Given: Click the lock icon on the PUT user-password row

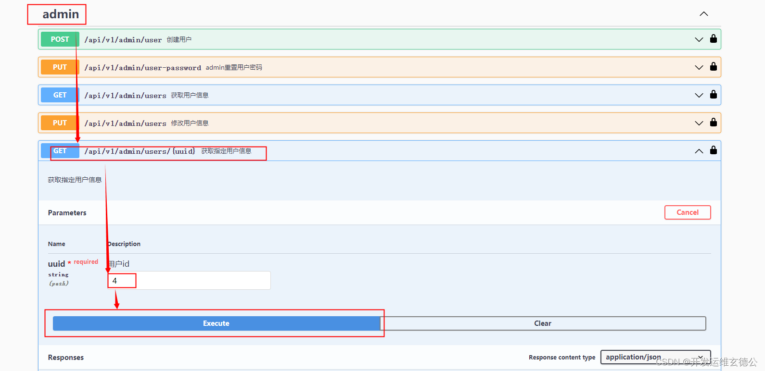Looking at the screenshot, I should (x=714, y=66).
